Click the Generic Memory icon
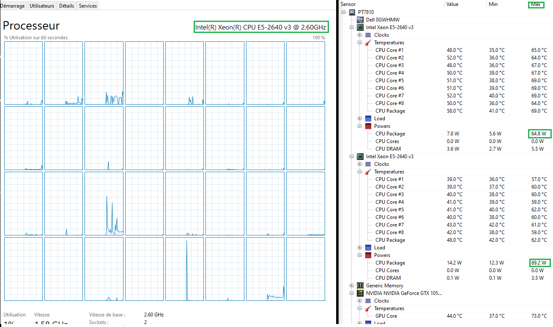The width and height of the screenshot is (553, 327). coord(360,286)
